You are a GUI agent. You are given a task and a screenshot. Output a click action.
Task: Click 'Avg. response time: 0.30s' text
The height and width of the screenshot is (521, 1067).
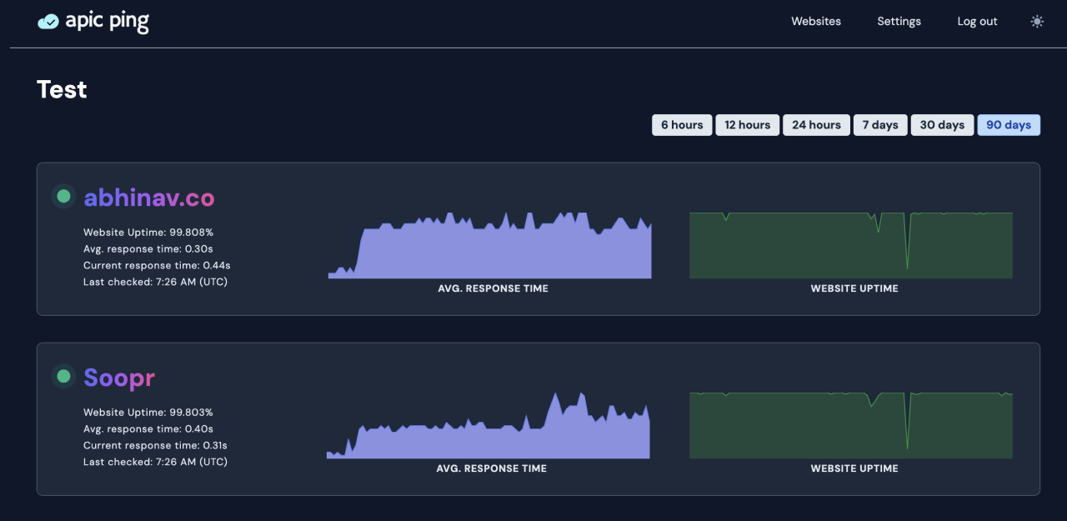coord(148,249)
